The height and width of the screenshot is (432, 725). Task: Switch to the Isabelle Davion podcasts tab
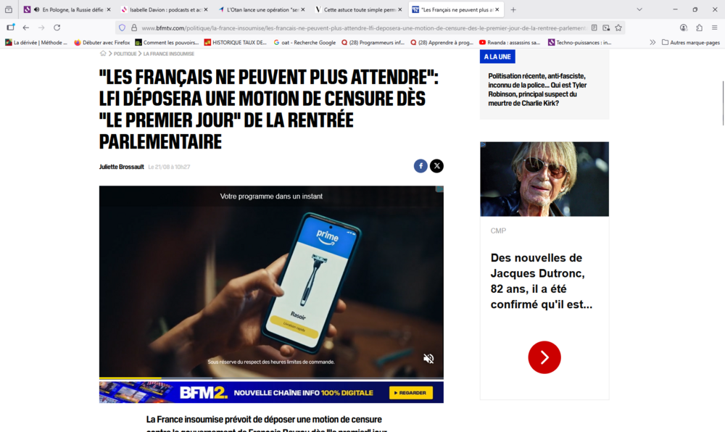click(160, 9)
